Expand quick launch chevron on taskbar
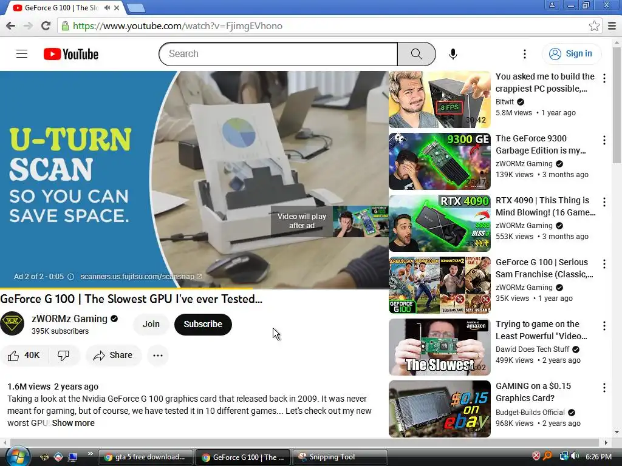 click(x=90, y=454)
